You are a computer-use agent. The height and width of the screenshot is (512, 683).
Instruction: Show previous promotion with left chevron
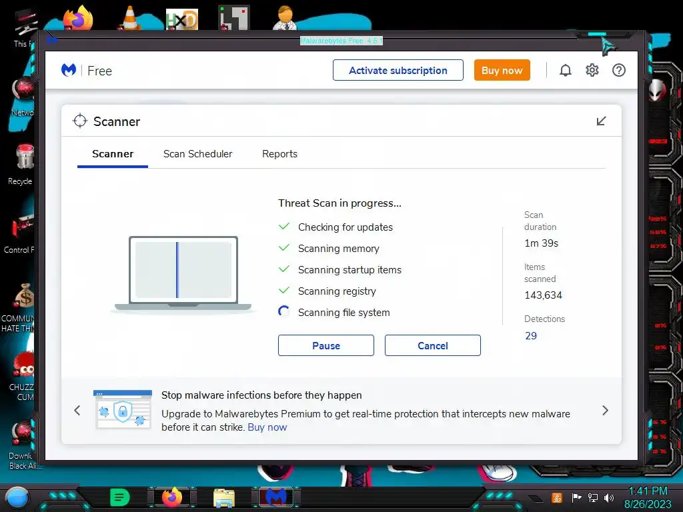[x=77, y=410]
